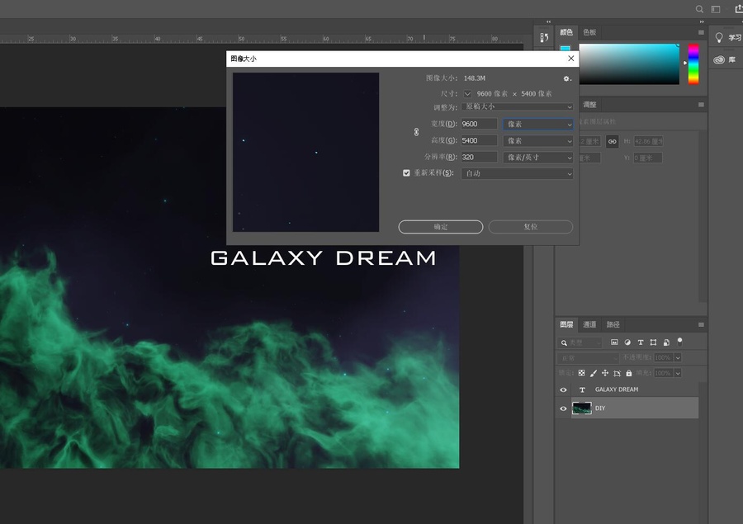The image size is (743, 524).
Task: Open the History panel icon
Action: coord(544,37)
